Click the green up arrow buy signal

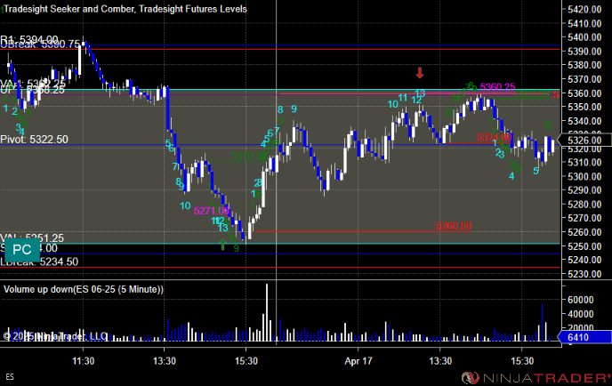coord(222,245)
